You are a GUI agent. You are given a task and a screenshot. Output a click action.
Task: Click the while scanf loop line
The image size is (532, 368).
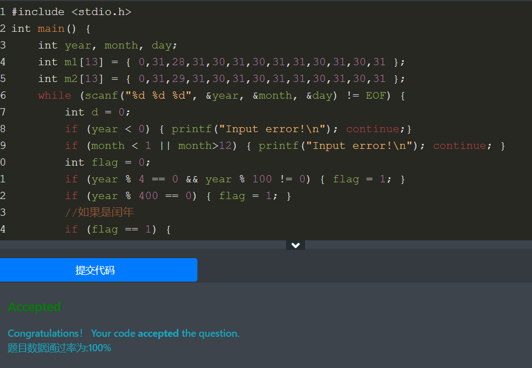[221, 95]
